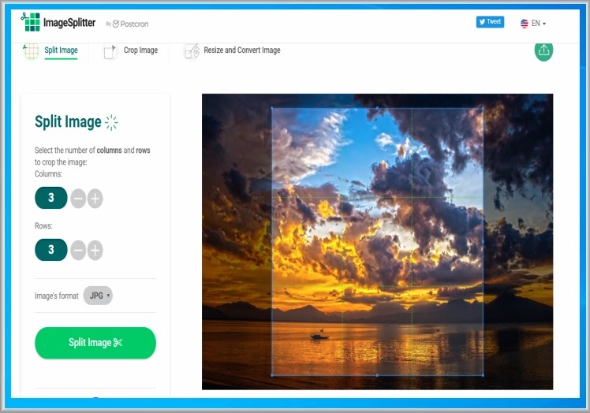Click the top-right crop selection handle
590x413 pixels.
(484, 108)
